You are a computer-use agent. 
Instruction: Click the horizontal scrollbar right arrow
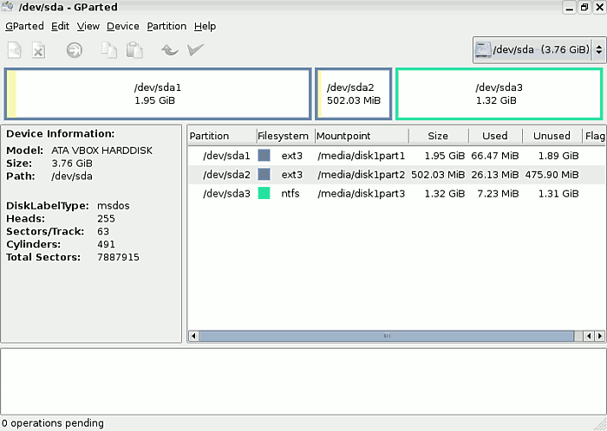coord(599,336)
